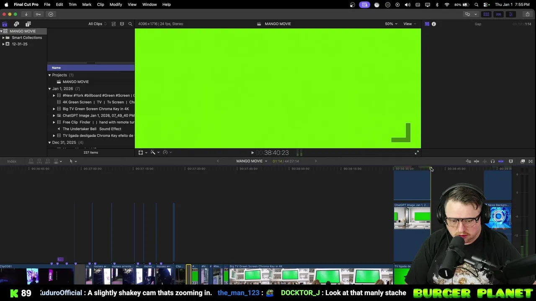Viewport: 536px width, 301px height.
Task: Open the Modify menu
Action: (116, 5)
